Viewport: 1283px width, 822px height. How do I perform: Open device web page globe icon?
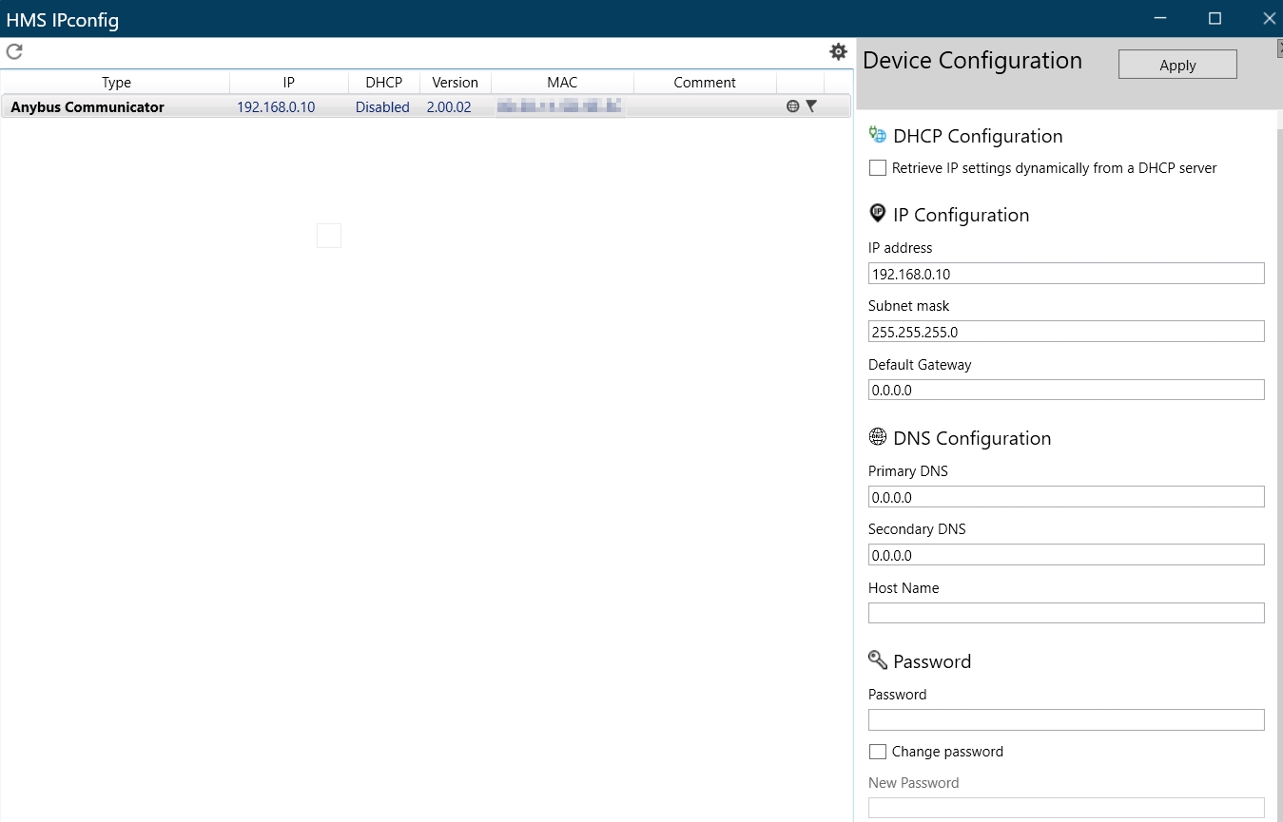(x=792, y=106)
